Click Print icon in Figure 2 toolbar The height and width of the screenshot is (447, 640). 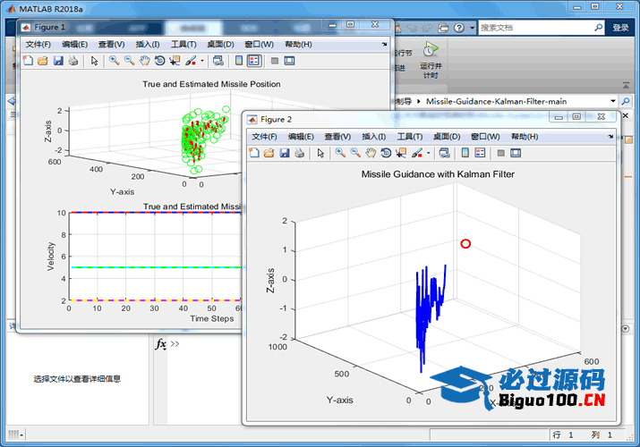(300, 153)
